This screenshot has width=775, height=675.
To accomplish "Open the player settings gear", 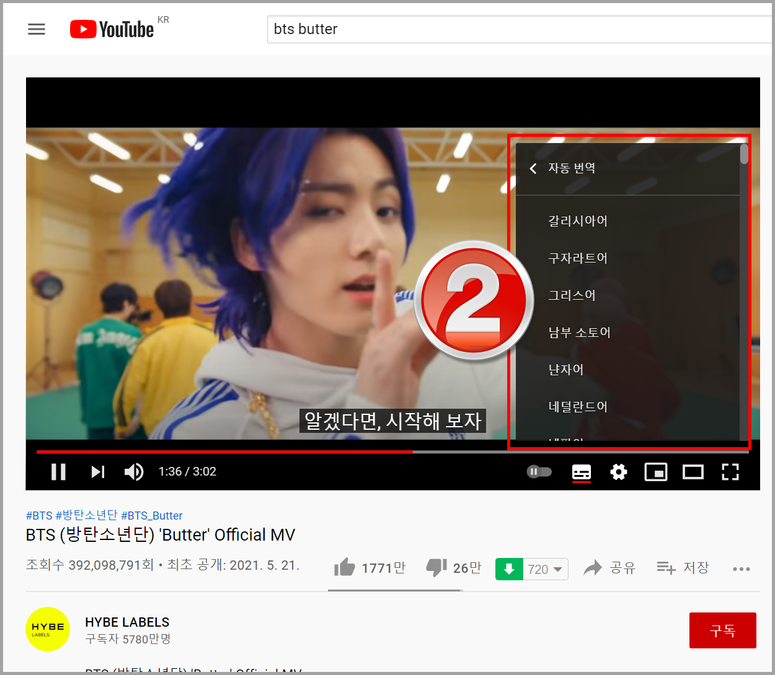I will [619, 472].
